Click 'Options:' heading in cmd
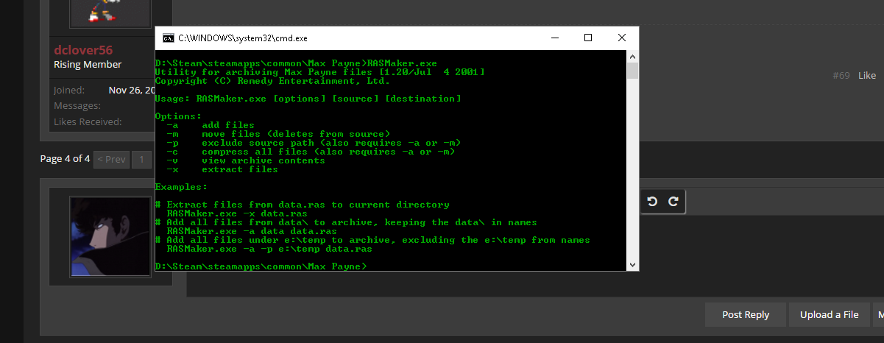Screen dimensions: 884x343 (x=178, y=116)
